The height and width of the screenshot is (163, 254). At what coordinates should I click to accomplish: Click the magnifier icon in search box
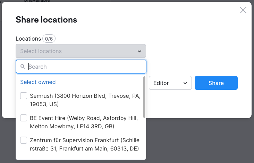point(23,67)
